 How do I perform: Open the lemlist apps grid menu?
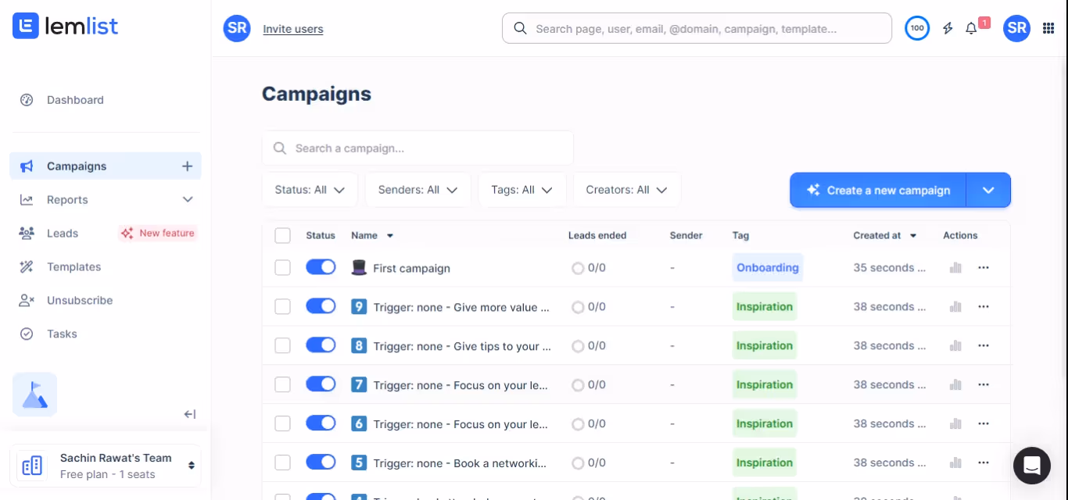pyautogui.click(x=1048, y=28)
